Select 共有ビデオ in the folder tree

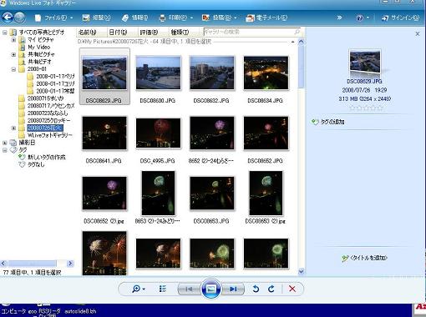tap(39, 62)
